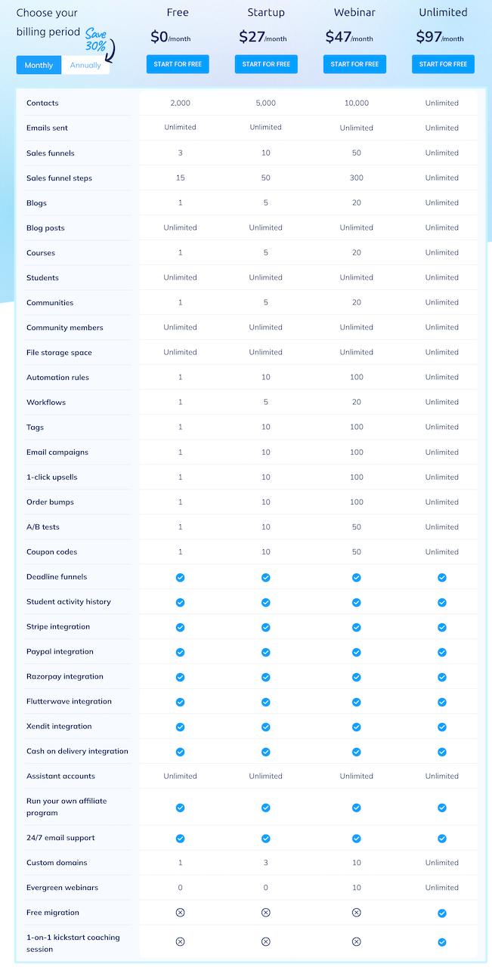The width and height of the screenshot is (492, 967).
Task: Click the 24/7 email support checkmark under Unlimited
Action: pyautogui.click(x=442, y=839)
